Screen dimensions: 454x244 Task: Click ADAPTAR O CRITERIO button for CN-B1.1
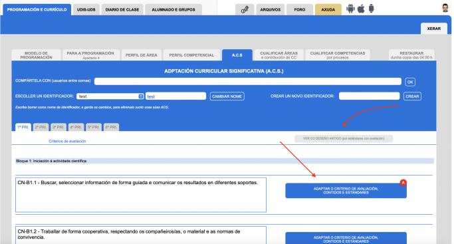(346, 190)
